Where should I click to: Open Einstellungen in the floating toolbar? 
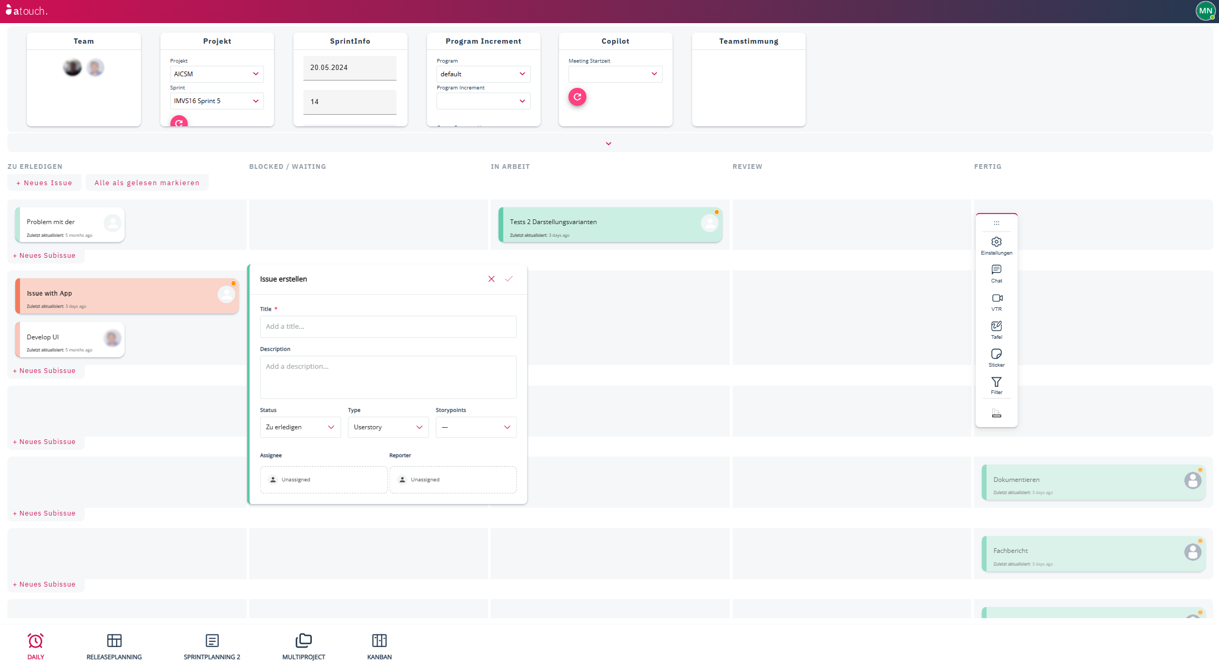(996, 246)
